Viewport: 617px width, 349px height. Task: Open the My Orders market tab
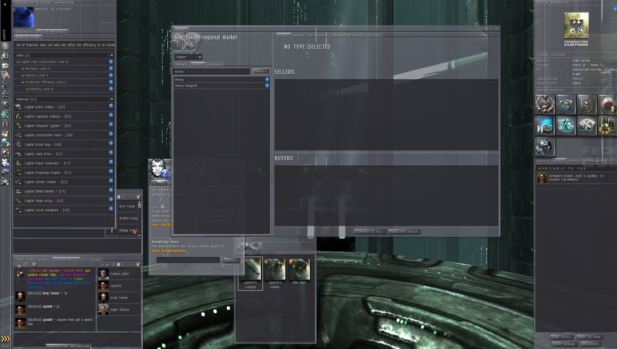point(318,36)
